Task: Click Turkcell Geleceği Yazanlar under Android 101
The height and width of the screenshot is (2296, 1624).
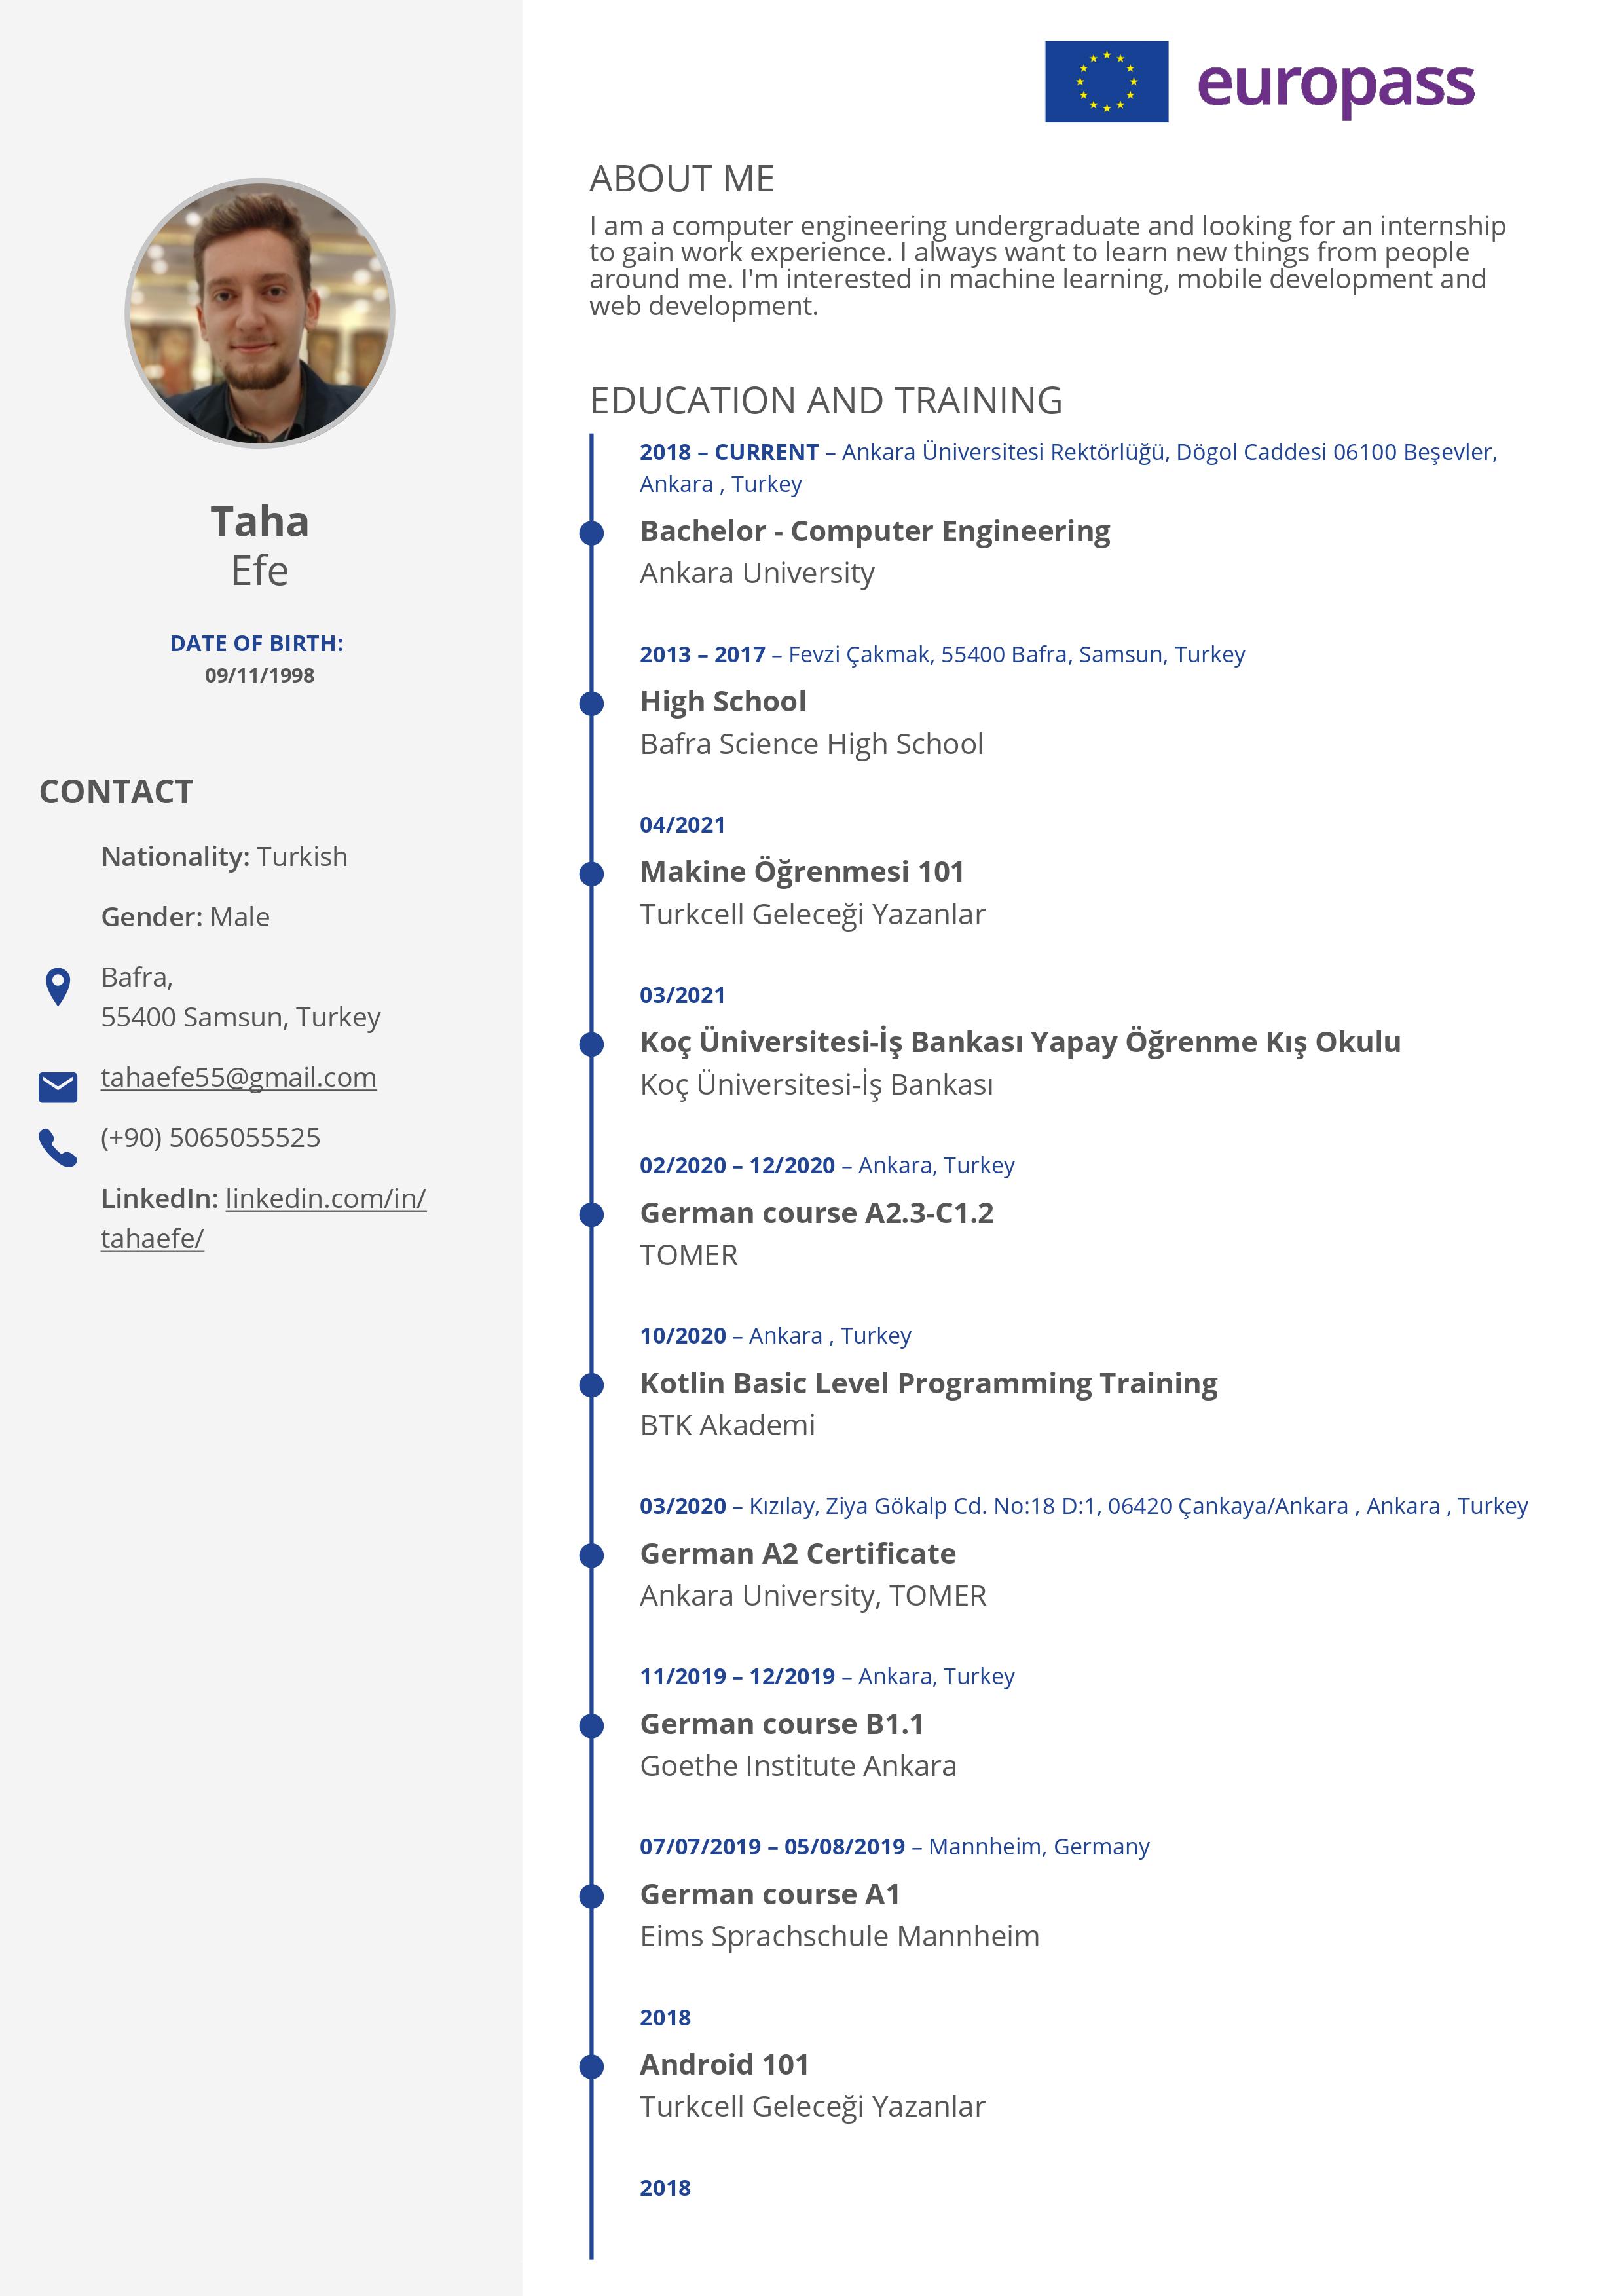Action: coord(813,2107)
